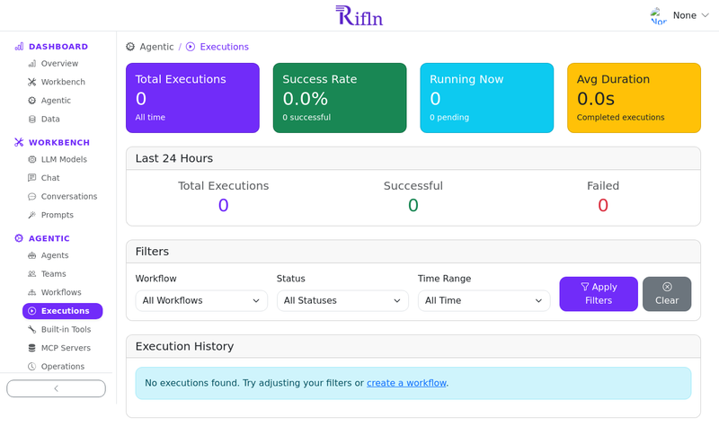Click the Total Executions purple card
Screen dimensions: 719x436
(x=192, y=98)
